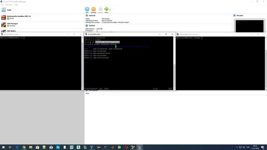Screen dimensions: 267x150
Task: Click manager terminal scrollbar down arrow
Action: pyautogui.click(x=83, y=89)
